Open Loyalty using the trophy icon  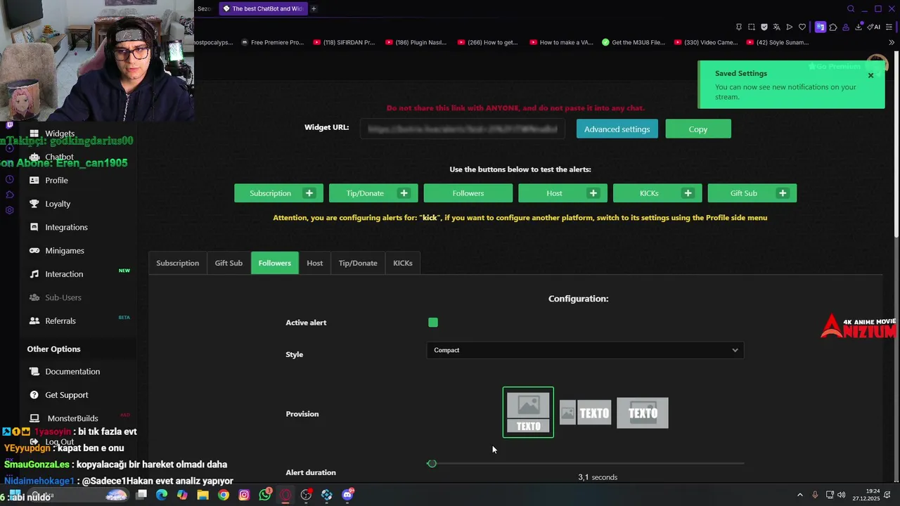coord(34,204)
